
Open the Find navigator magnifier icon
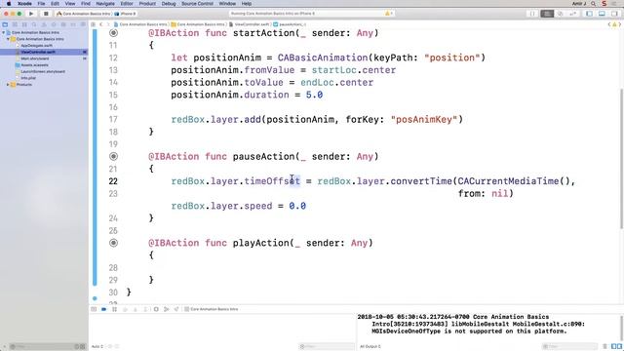click(34, 24)
